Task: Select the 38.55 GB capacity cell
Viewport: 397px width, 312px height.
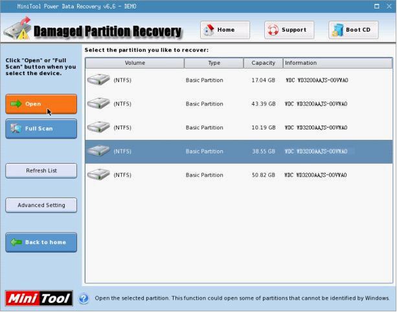Action: pos(264,151)
